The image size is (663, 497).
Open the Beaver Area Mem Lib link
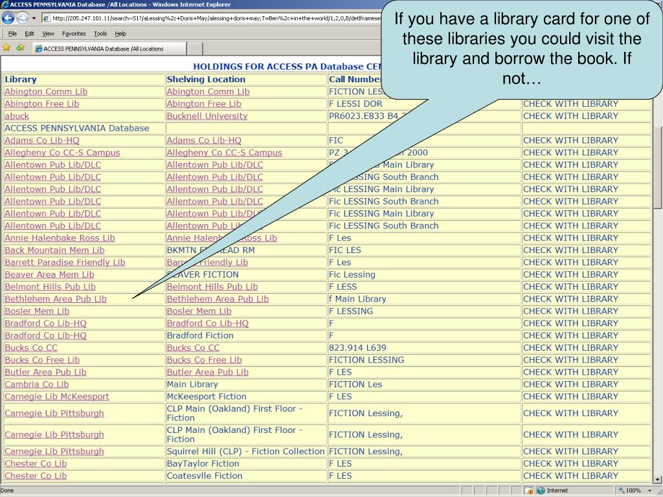point(49,275)
